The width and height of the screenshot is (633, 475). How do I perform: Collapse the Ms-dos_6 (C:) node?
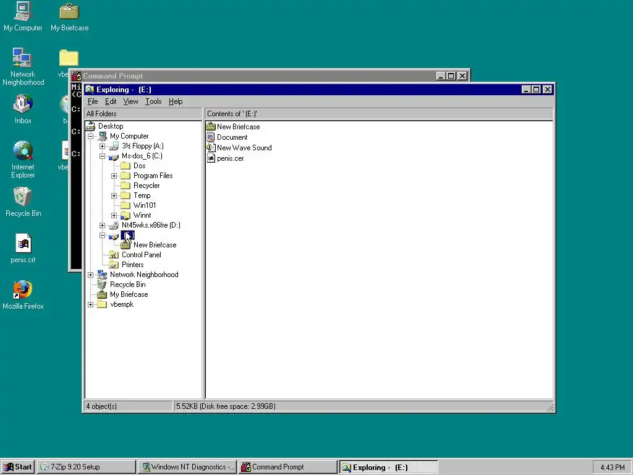[102, 156]
